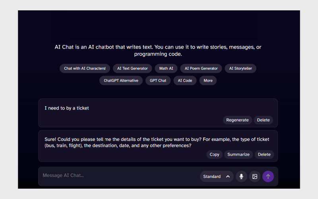Send message with the purple arrow button

(x=268, y=176)
